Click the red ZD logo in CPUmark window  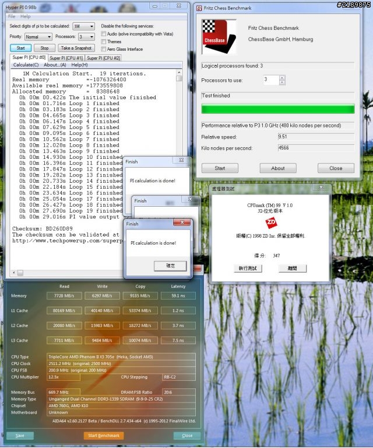click(x=271, y=223)
